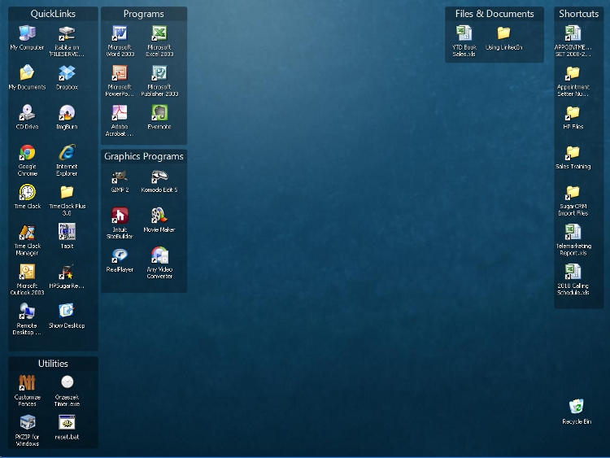The width and height of the screenshot is (610, 458).
Task: Click the Graphics Programs fence title
Action: click(144, 156)
